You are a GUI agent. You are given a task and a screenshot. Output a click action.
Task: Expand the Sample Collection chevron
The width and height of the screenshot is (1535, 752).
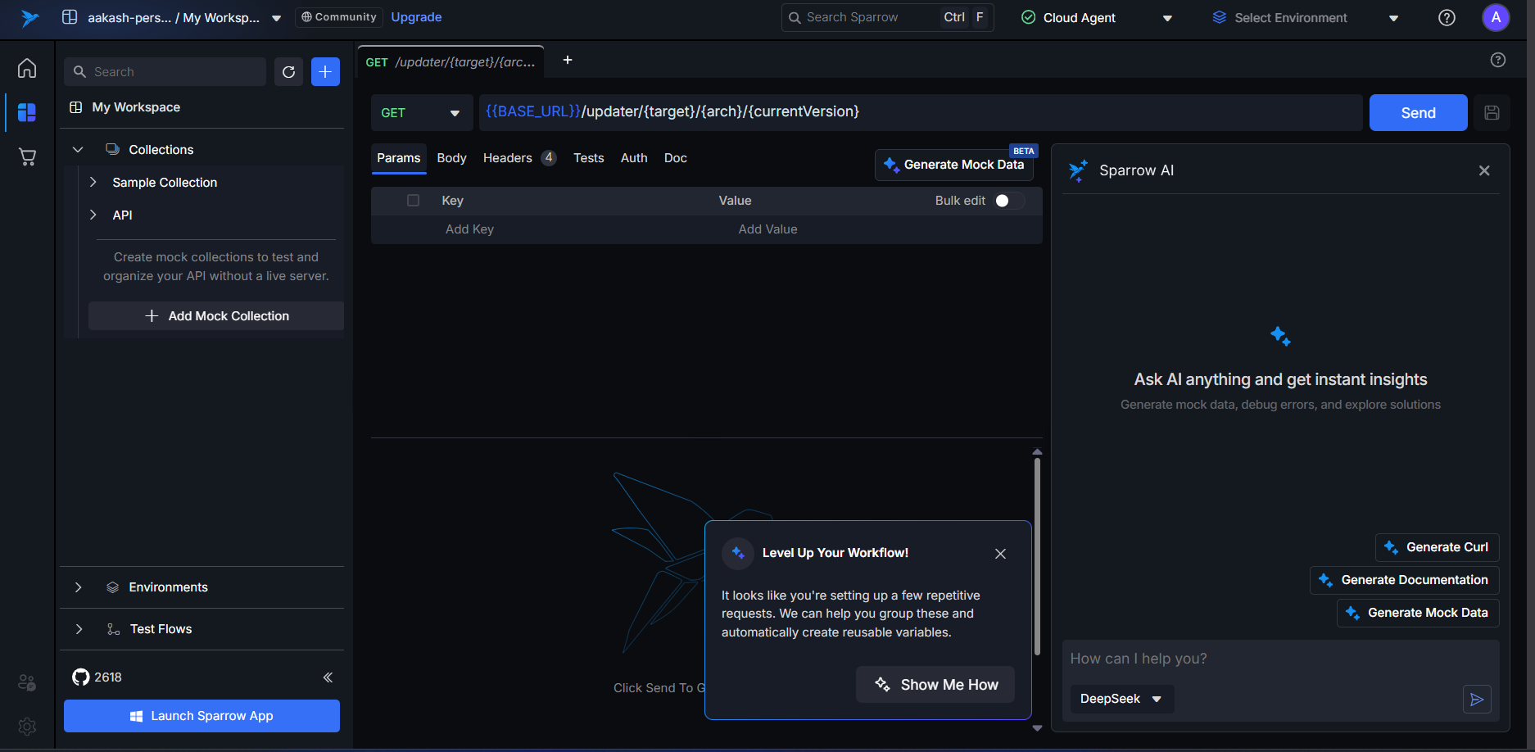tap(93, 182)
